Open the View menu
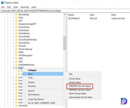This screenshot has width=130, height=108. (16, 7)
